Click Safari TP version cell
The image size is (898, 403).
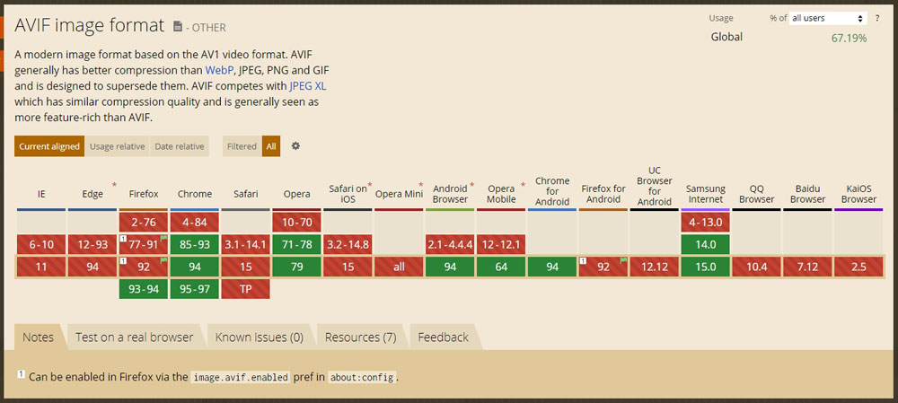pos(246,289)
